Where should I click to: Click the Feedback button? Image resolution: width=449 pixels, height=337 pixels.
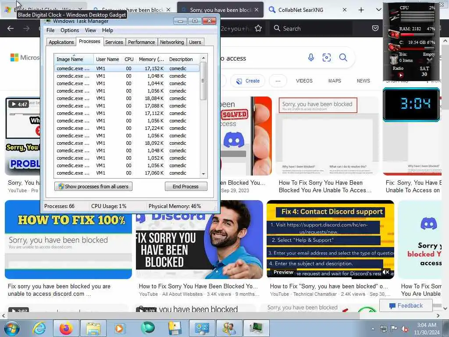tap(406, 305)
